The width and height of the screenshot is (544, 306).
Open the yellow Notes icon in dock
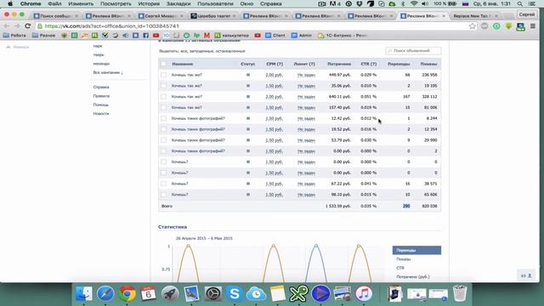point(278,294)
